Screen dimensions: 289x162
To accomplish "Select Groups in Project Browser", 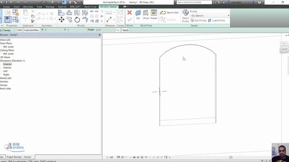I will click(4, 85).
